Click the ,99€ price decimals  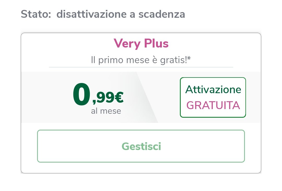108,98
